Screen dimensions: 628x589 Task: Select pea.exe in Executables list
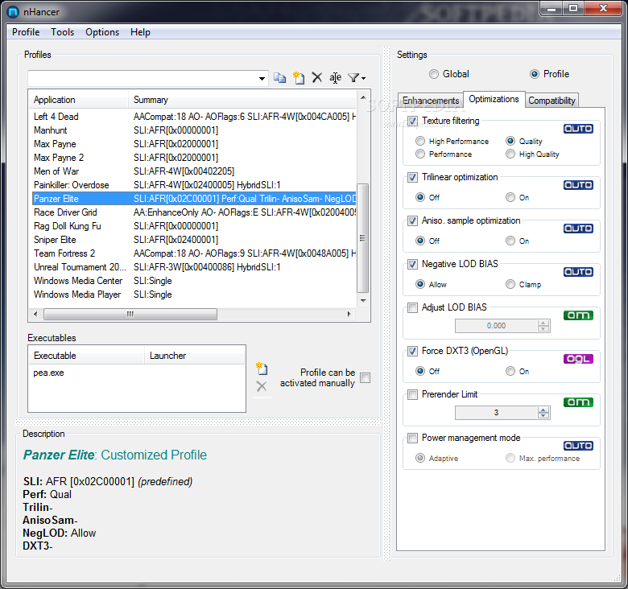48,373
